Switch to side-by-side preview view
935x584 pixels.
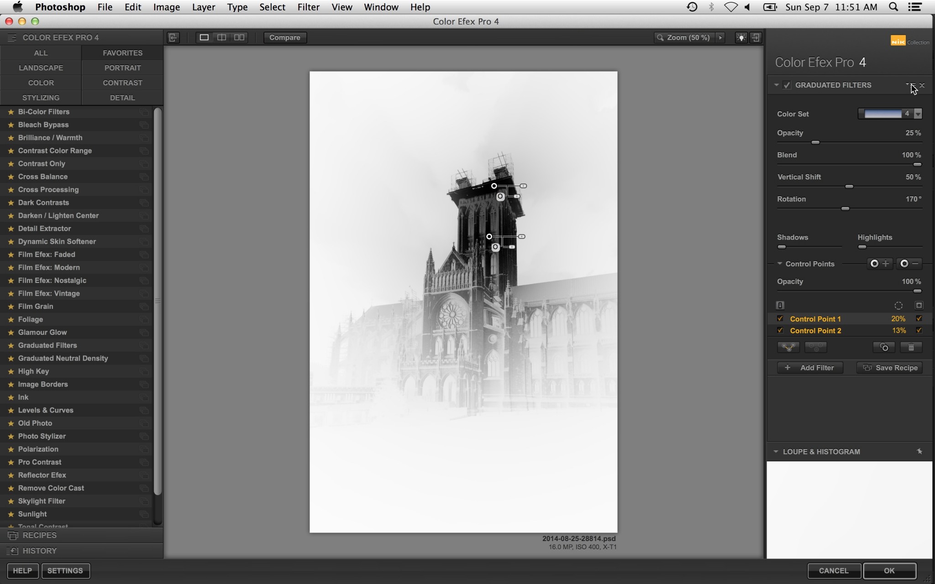[239, 37]
